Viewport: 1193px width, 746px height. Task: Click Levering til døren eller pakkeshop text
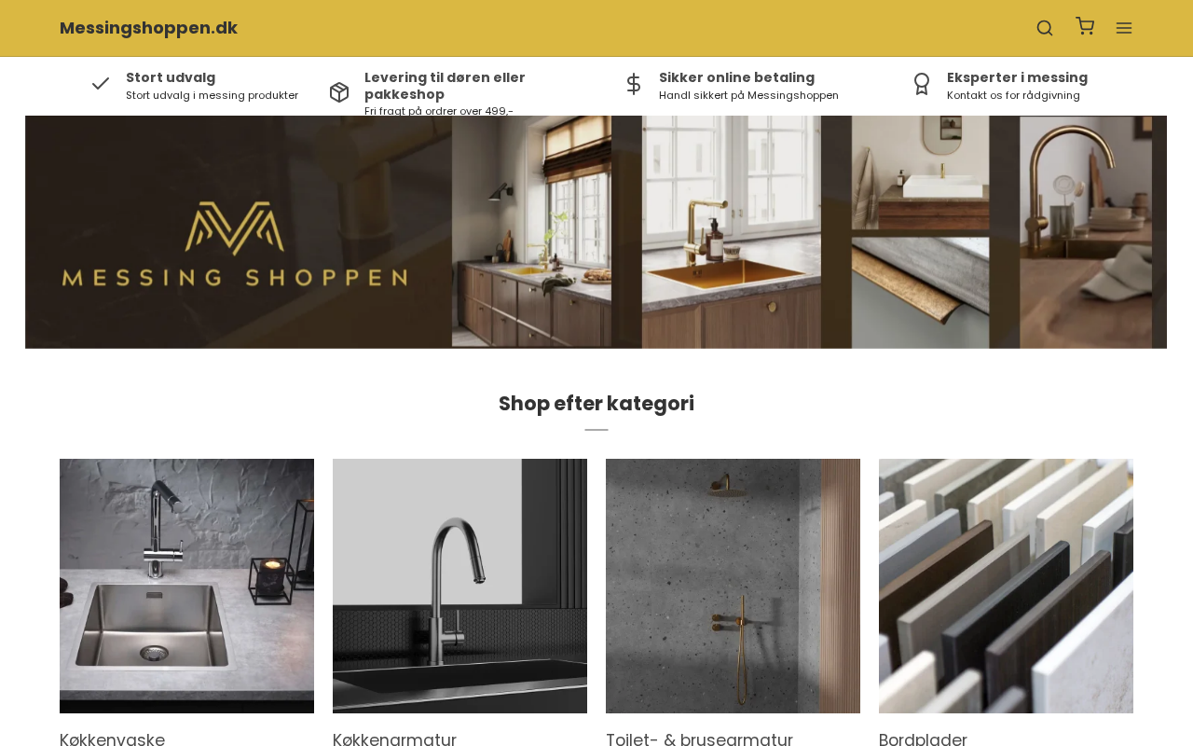coord(445,86)
